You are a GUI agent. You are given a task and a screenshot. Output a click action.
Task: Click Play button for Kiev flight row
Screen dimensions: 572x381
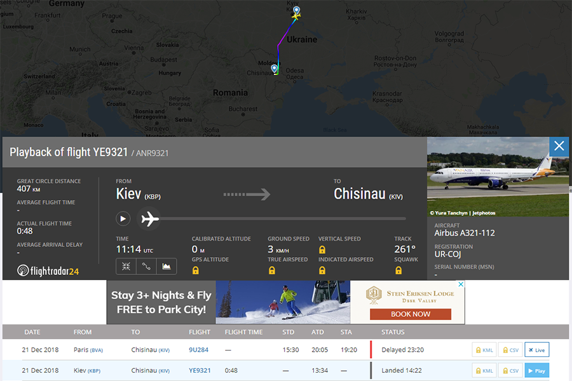pyautogui.click(x=536, y=371)
